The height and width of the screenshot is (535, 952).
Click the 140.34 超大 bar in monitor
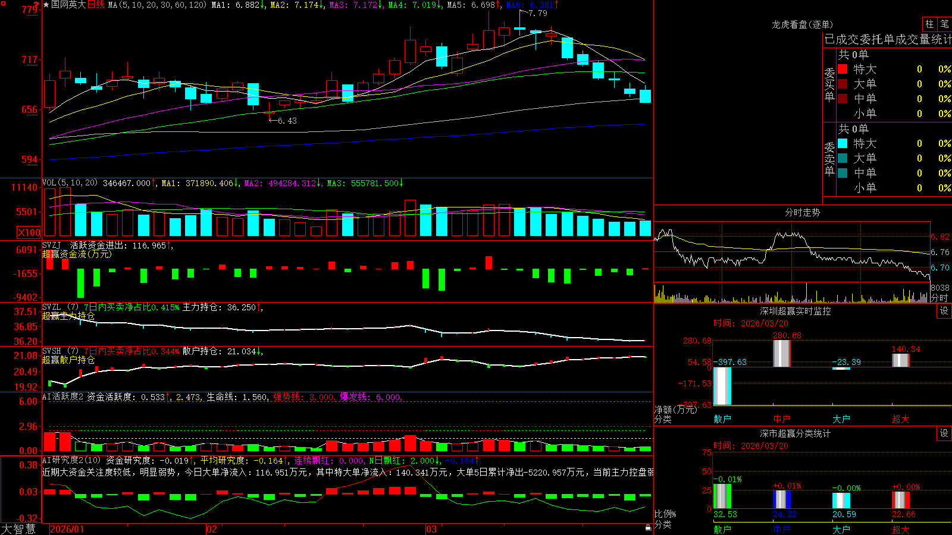[x=901, y=360]
